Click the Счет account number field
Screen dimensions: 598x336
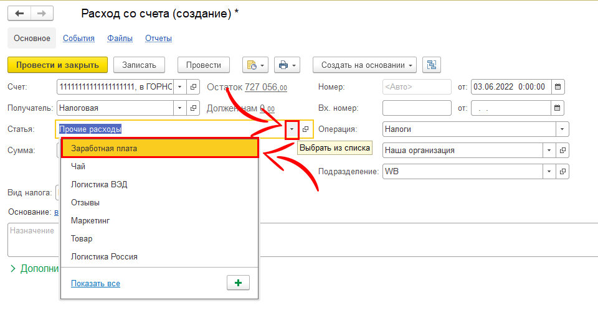115,87
